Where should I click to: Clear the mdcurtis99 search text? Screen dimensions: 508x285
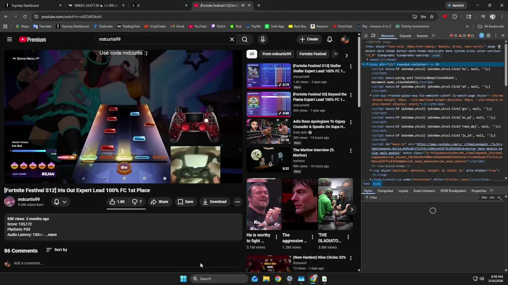click(x=232, y=39)
